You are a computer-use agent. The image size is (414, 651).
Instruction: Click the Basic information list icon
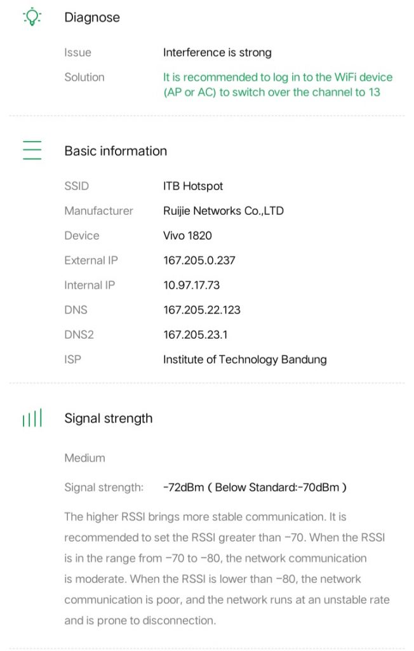pyautogui.click(x=32, y=151)
